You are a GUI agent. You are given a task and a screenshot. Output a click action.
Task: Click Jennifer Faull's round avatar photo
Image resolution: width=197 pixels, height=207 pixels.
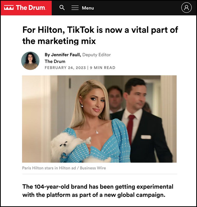pyautogui.click(x=30, y=61)
